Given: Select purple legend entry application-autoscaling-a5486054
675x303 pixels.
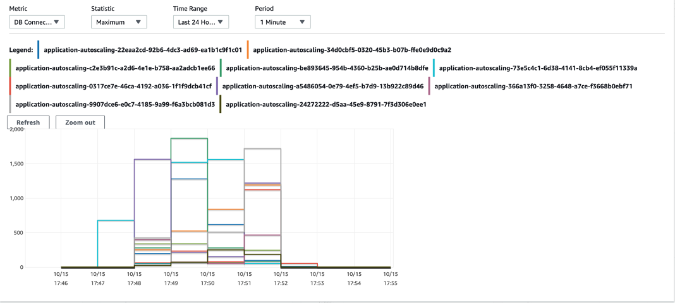Looking at the screenshot, I should click(322, 86).
